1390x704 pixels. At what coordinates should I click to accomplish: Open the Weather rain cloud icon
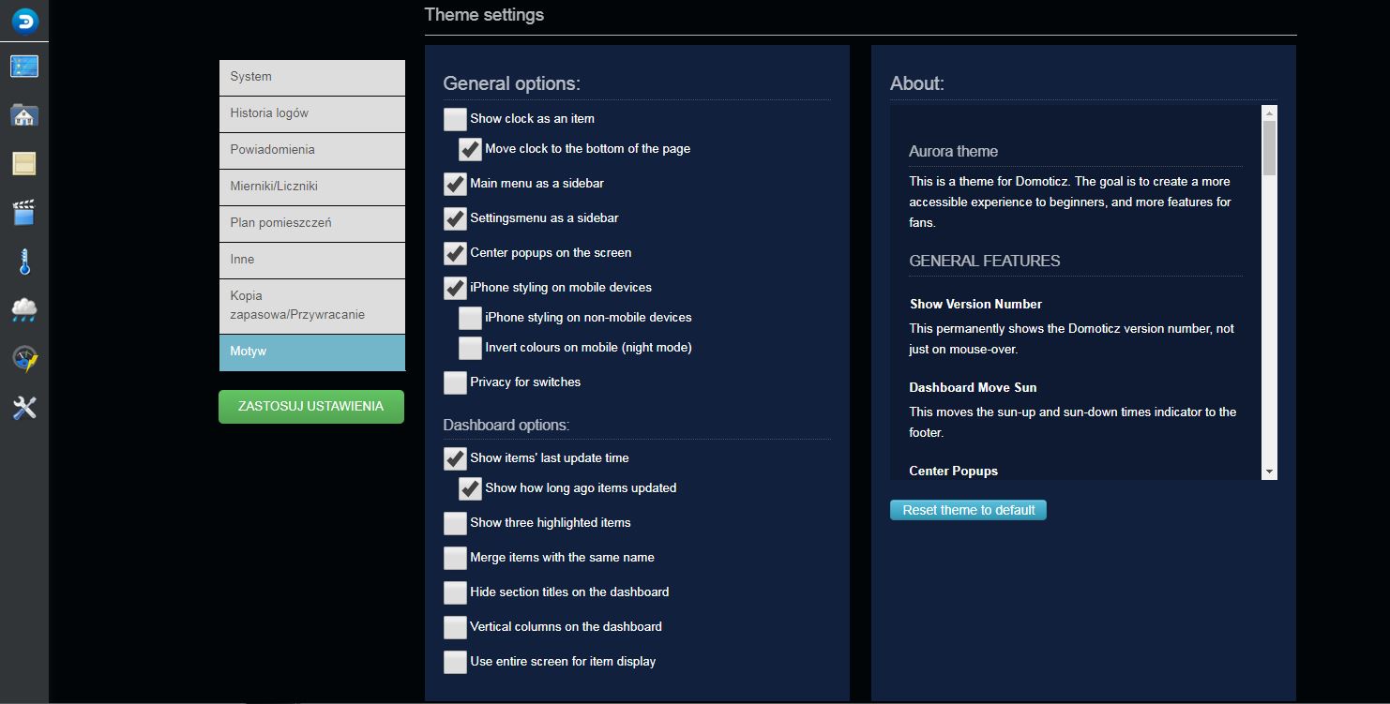coord(24,310)
